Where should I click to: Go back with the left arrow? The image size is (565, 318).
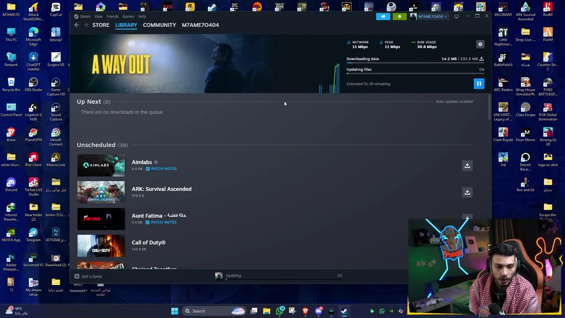point(77,25)
